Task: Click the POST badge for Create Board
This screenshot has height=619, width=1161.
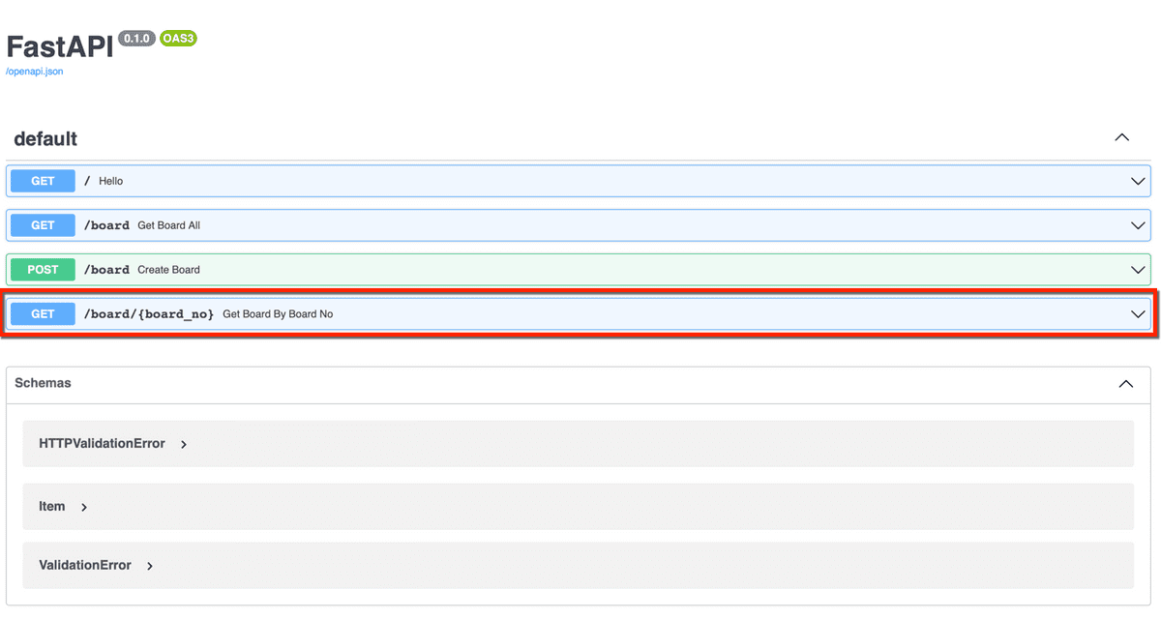Action: click(43, 270)
